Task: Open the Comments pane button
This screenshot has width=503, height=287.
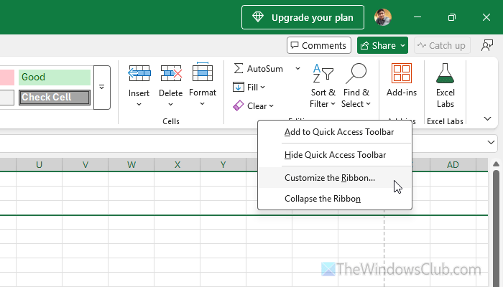Action: coord(319,45)
